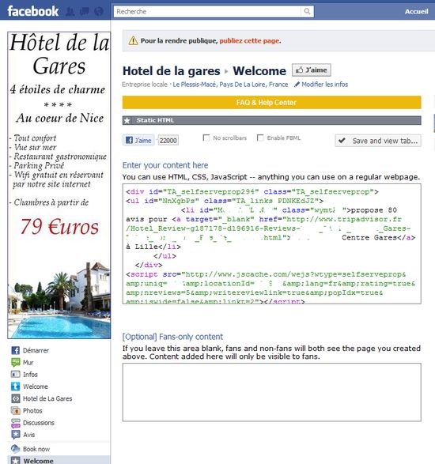Click the photo icon beside Photos
435x464 pixels.
click(15, 411)
